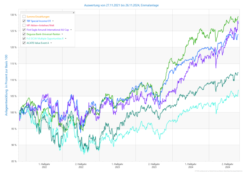Untick the Degussa Bank-Universal-Renten checkbox

(x=24, y=34)
